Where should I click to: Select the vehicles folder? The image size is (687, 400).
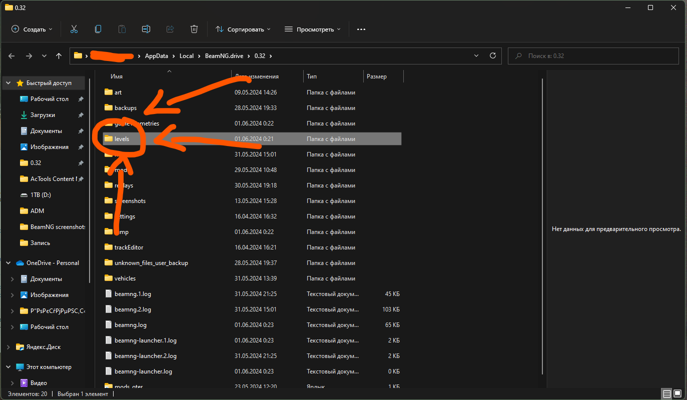[x=125, y=278]
